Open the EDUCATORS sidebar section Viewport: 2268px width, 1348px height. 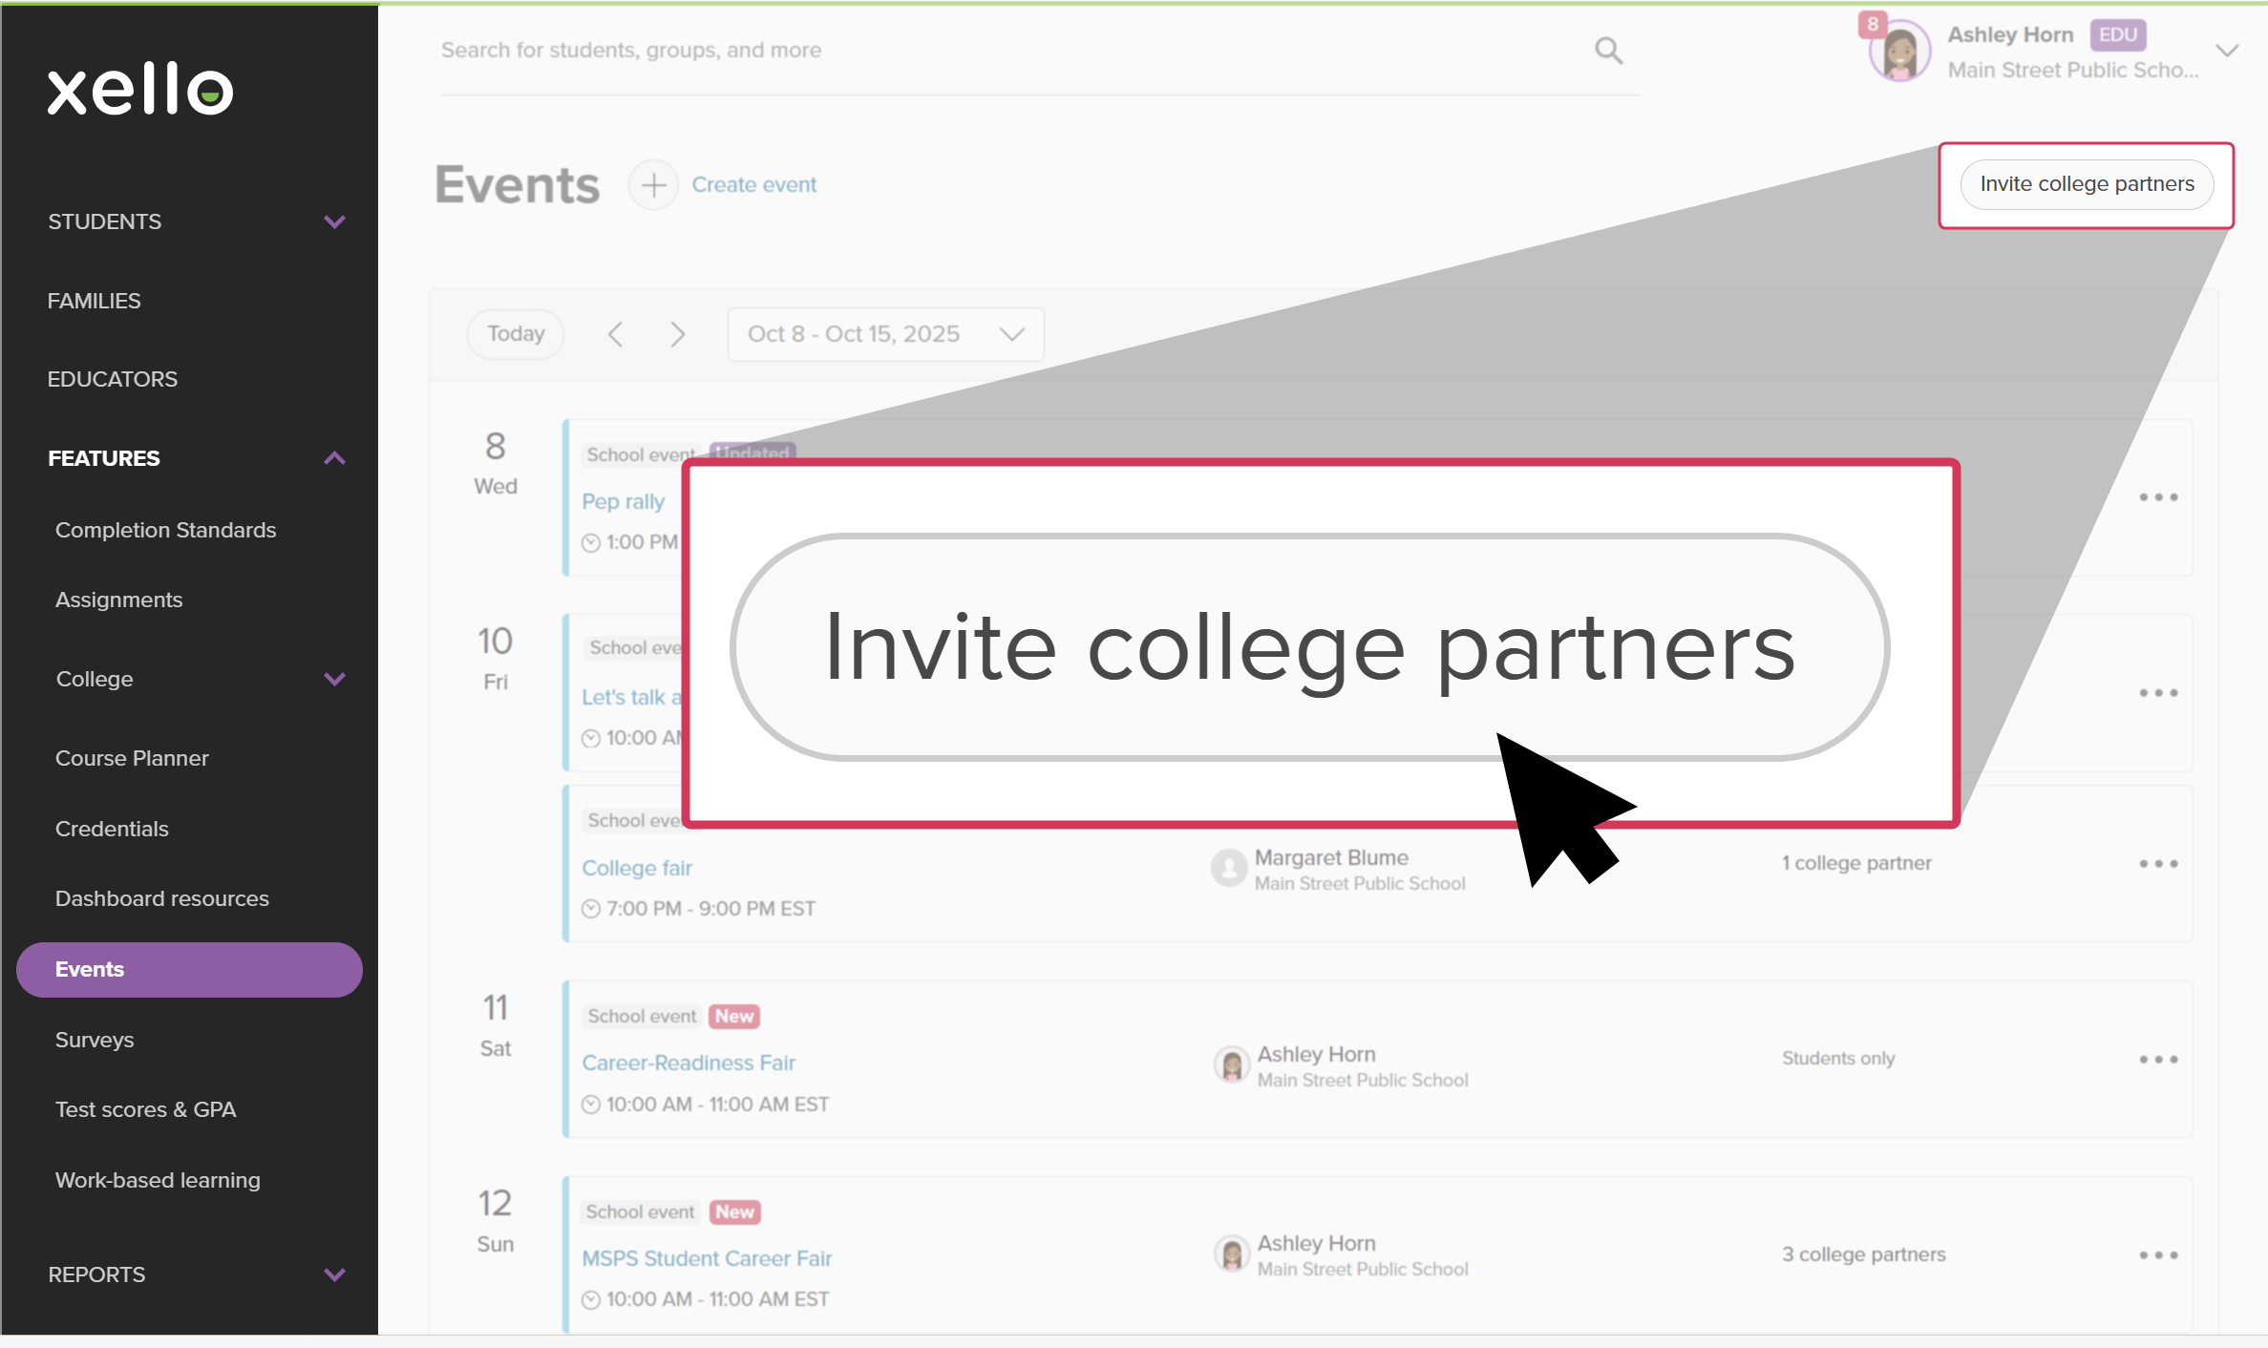tap(112, 378)
